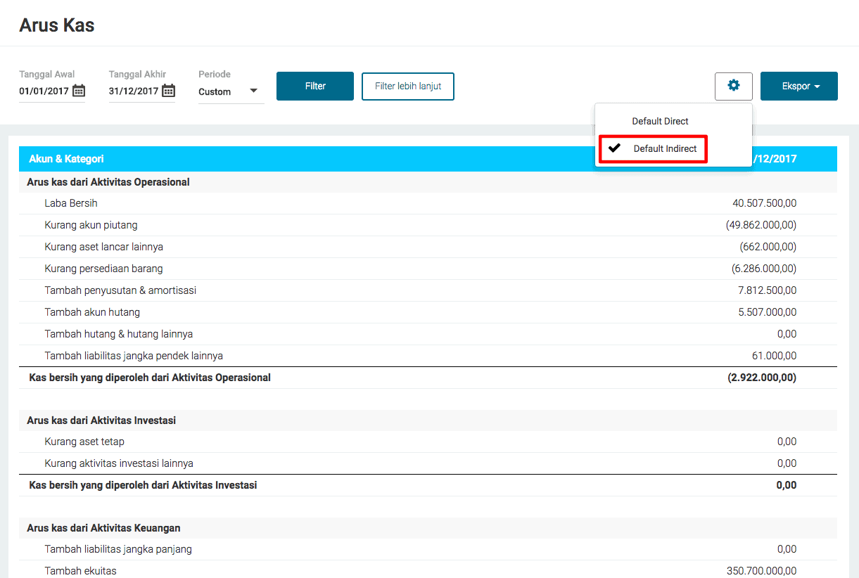
Task: Select Tambah penyusutan & amortisasi row
Action: (x=428, y=290)
